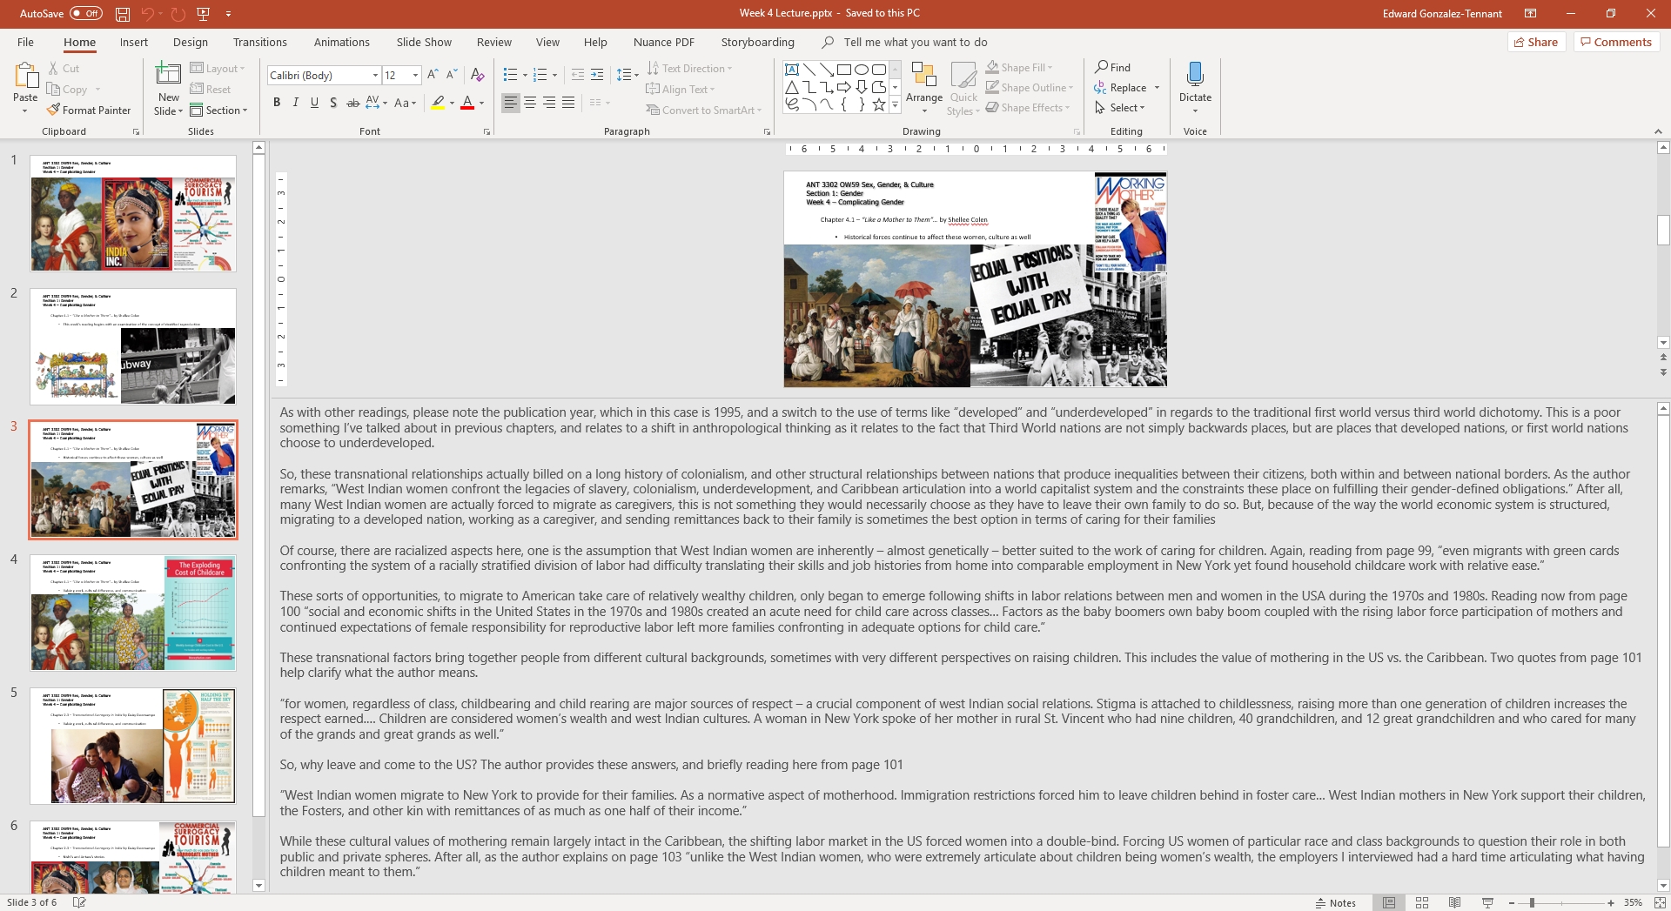Viewport: 1671px width, 911px height.
Task: Open the Animations tab
Action: tap(341, 42)
